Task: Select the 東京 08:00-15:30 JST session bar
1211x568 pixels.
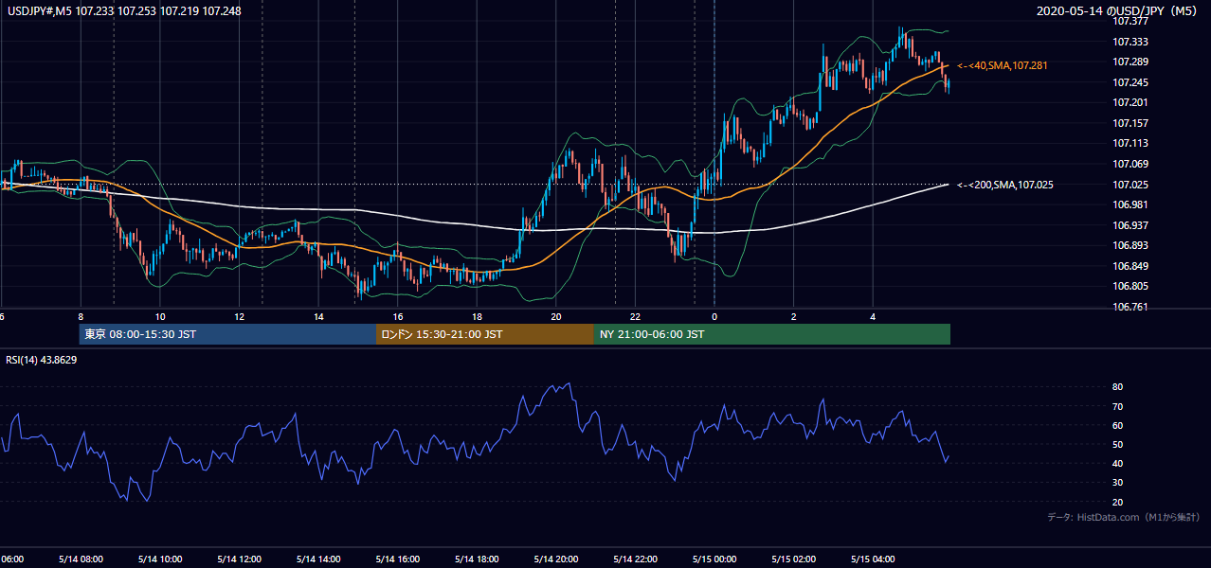Action: (227, 334)
